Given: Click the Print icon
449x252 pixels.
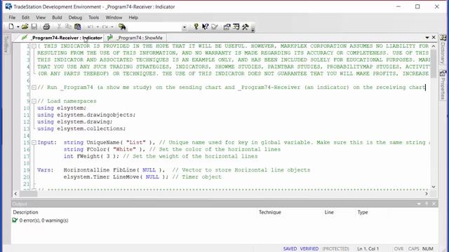Looking at the screenshot, I should coord(46,27).
